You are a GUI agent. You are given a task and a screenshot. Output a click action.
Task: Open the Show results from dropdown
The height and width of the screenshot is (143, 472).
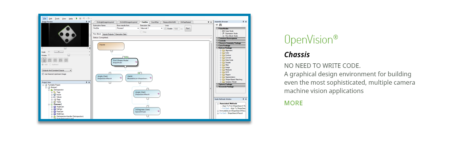[x=128, y=28]
